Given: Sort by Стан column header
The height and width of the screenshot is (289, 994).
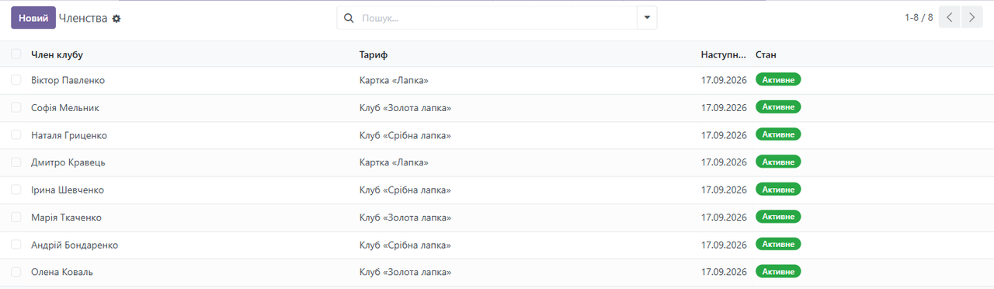Looking at the screenshot, I should (x=766, y=54).
